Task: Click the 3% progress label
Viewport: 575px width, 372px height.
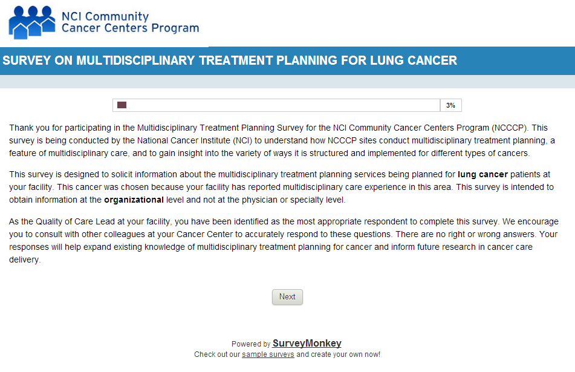Action: click(x=450, y=105)
